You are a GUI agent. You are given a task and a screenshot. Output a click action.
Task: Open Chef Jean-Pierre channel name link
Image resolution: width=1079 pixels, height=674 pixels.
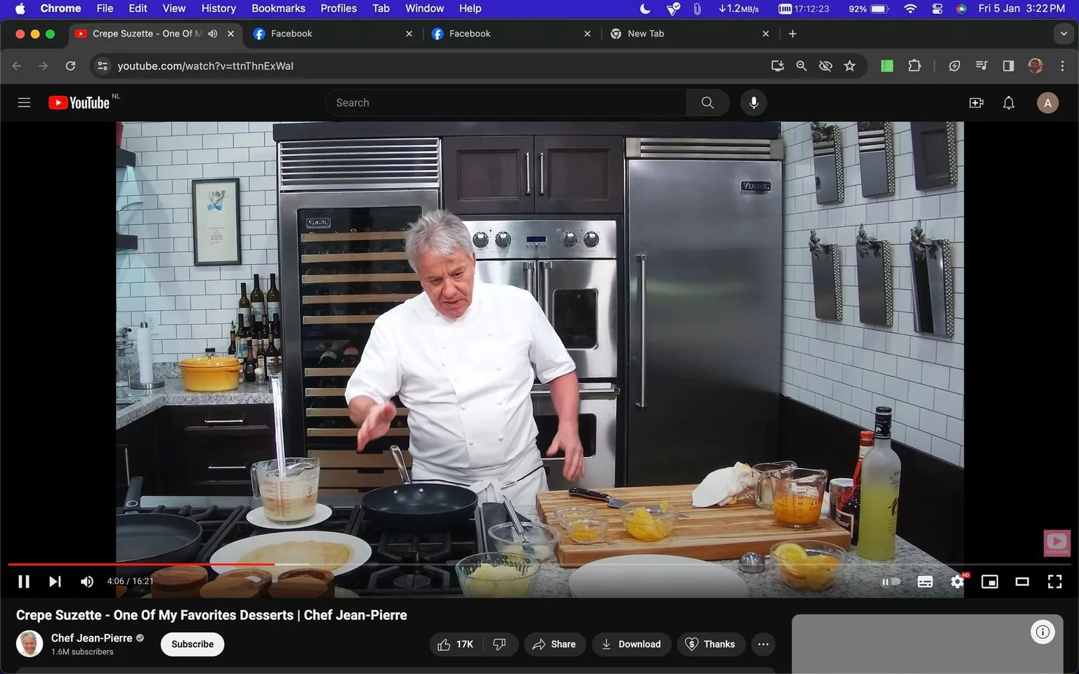point(92,637)
